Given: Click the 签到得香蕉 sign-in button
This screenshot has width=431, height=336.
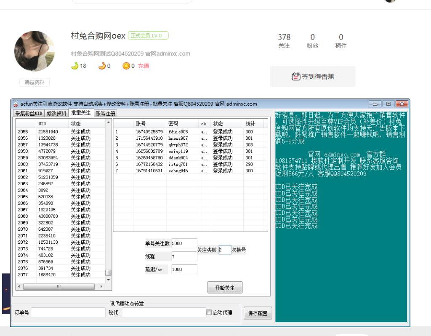Looking at the screenshot, I should [x=313, y=76].
